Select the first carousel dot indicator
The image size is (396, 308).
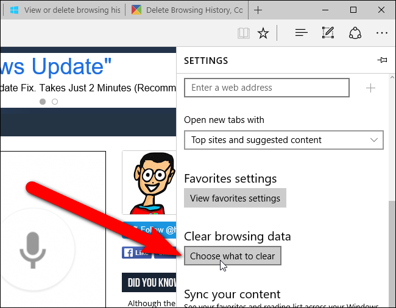pyautogui.click(x=43, y=102)
